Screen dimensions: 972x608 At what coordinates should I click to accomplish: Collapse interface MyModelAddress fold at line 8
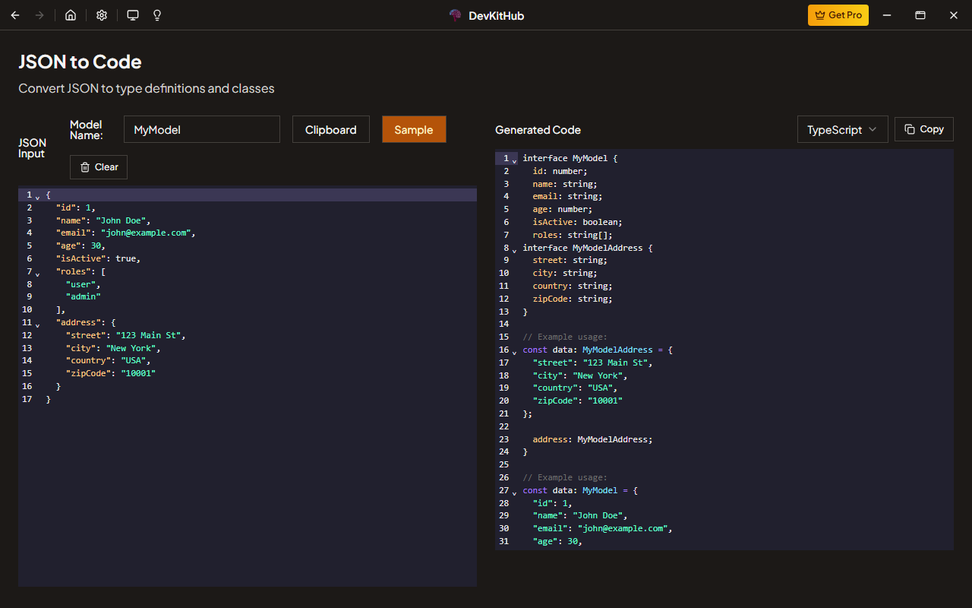click(515, 250)
